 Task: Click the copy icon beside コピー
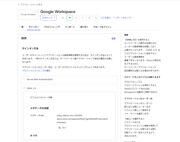click(60, 128)
